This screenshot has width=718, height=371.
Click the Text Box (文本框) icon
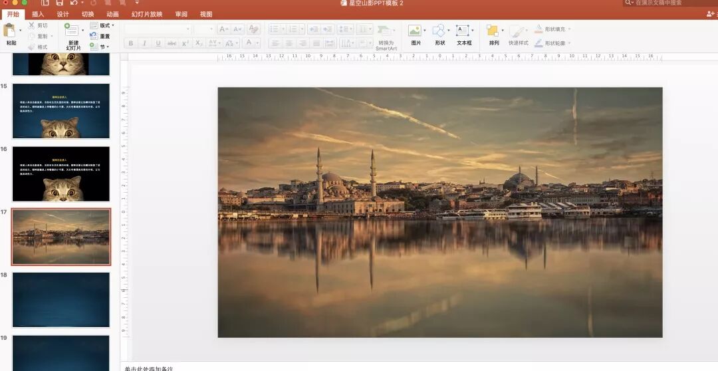(463, 31)
